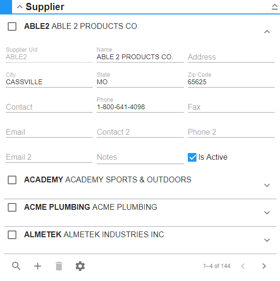The image size is (280, 281).
Task: Open the search magnifier icon
Action: click(x=16, y=266)
